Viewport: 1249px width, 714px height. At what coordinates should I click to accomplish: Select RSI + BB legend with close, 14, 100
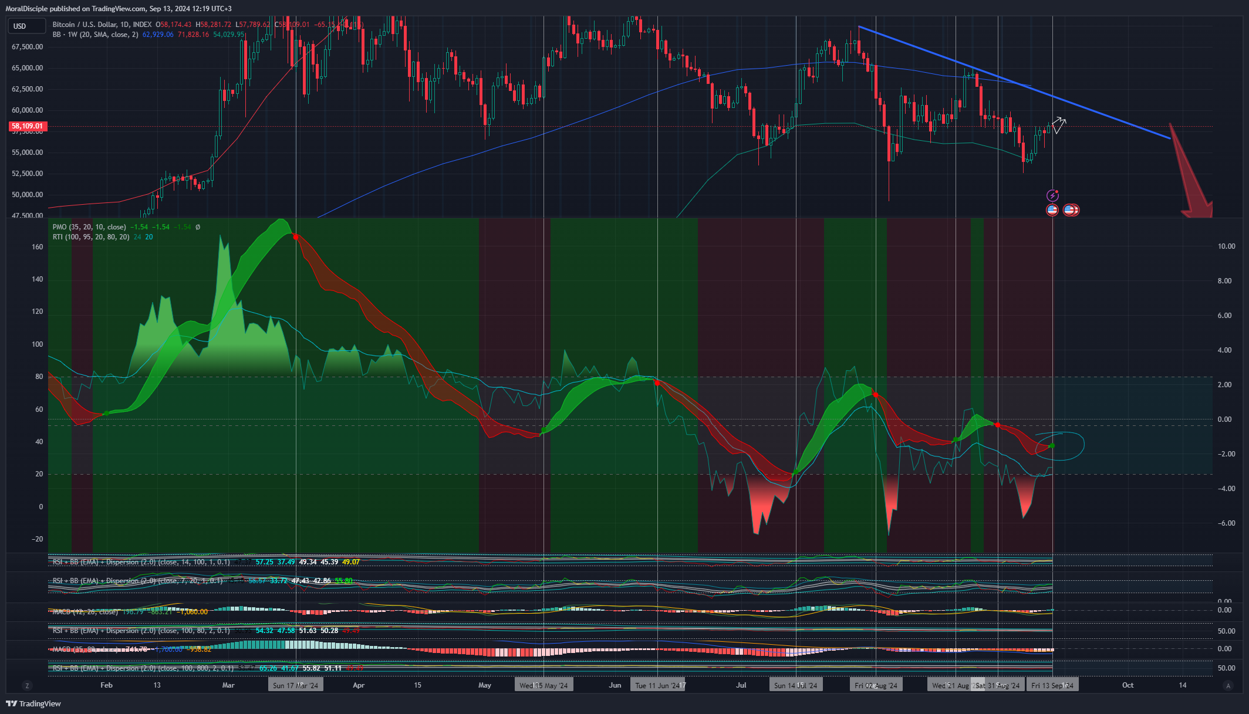click(x=141, y=562)
